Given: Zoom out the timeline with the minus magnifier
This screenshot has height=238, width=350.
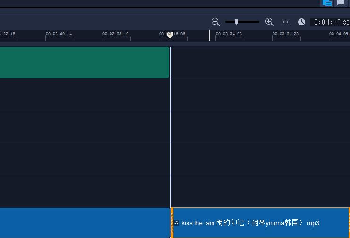Looking at the screenshot, I should pos(216,22).
